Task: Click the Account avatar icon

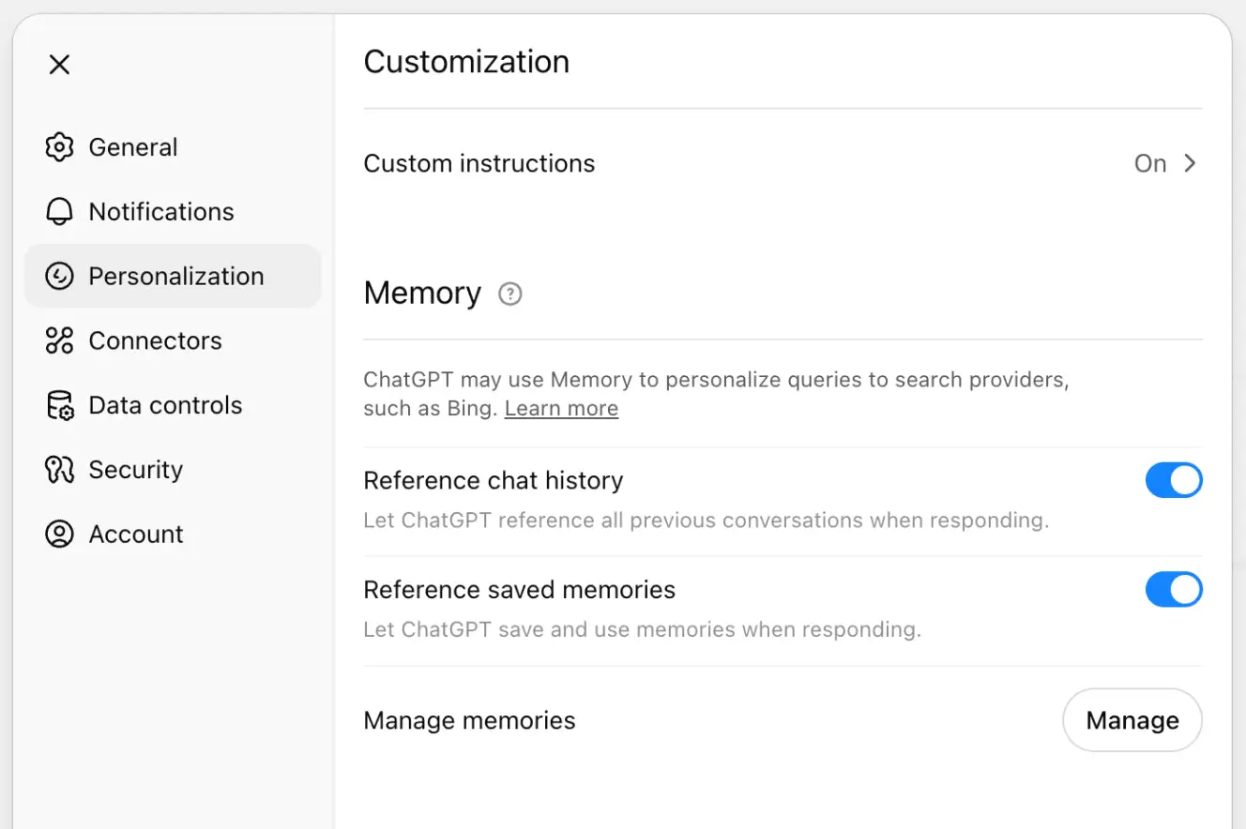Action: point(59,535)
